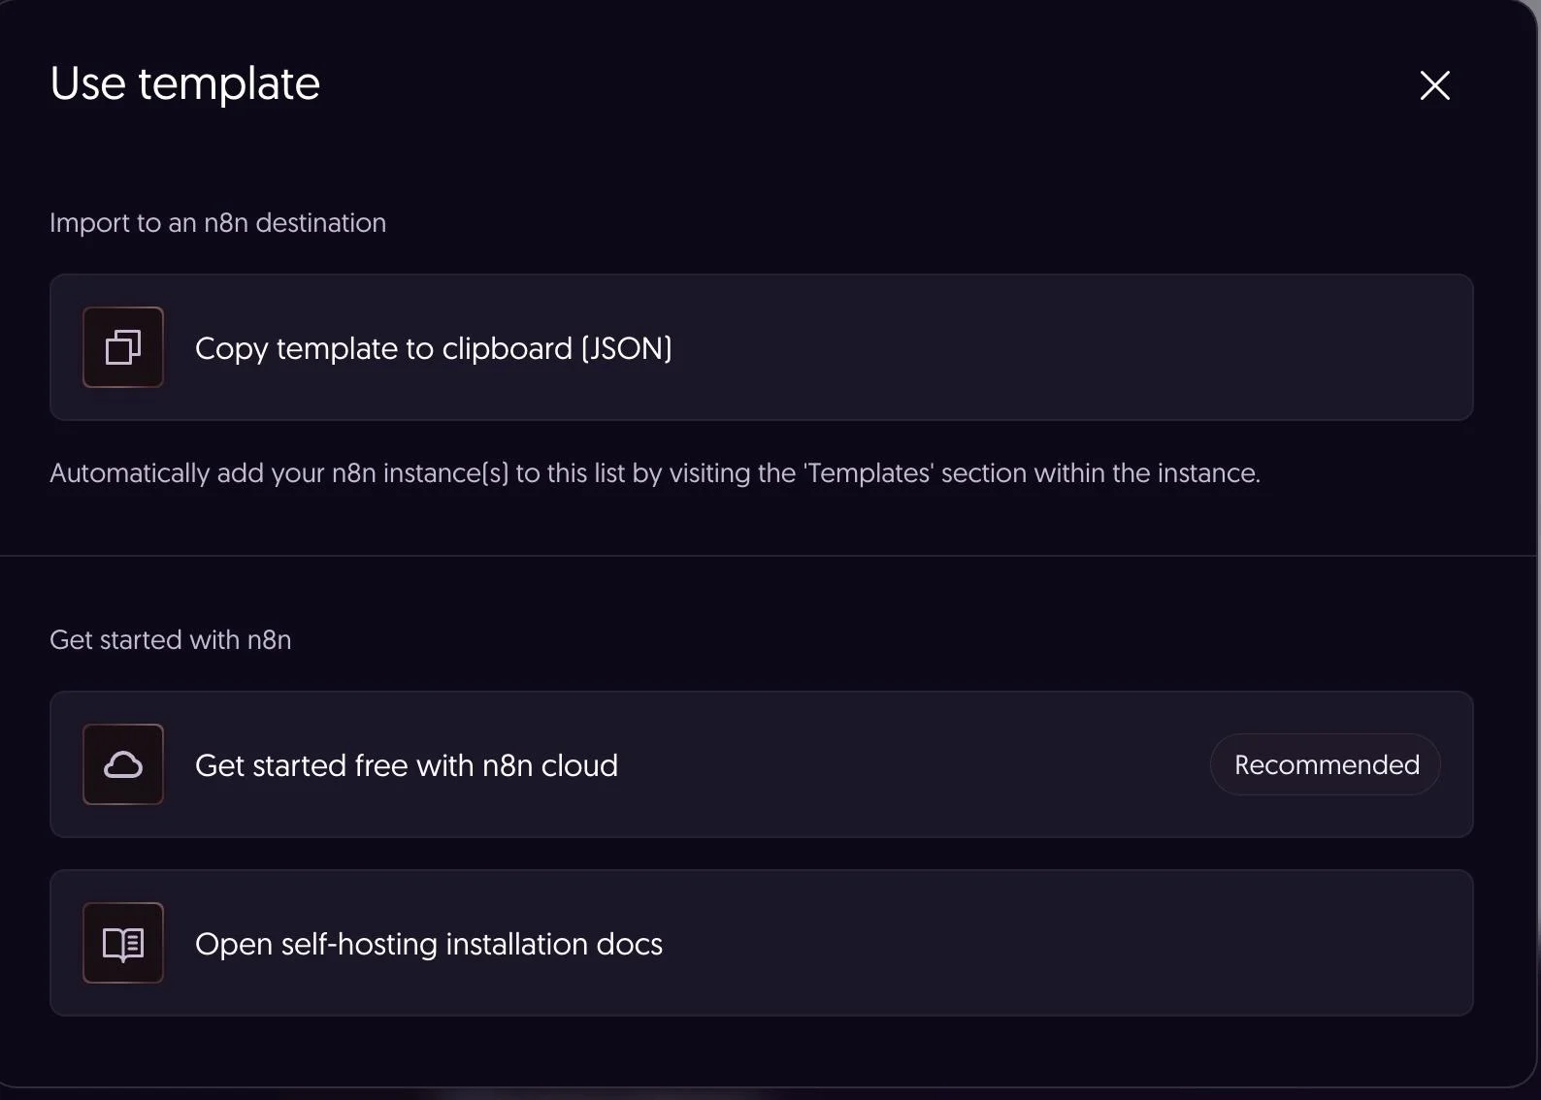This screenshot has width=1541, height=1100.
Task: Click 'Import to an n8n destination' heading
Action: [x=217, y=223]
